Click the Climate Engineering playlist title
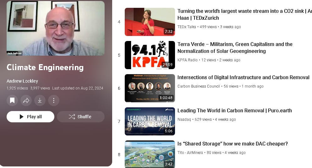This screenshot has width=312, height=168. 45,67
